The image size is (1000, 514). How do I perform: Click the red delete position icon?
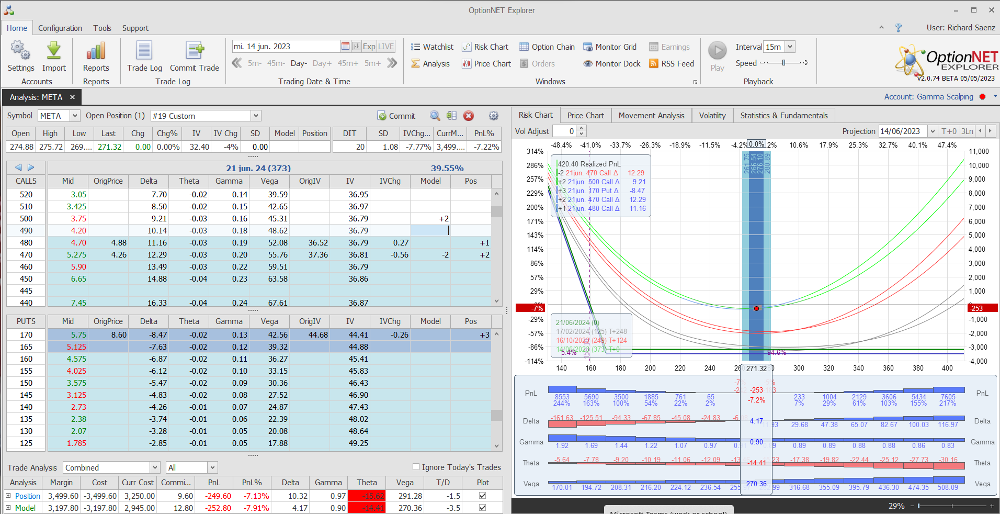pos(469,116)
